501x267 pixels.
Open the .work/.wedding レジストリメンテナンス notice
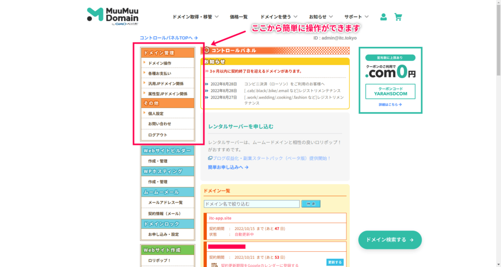coord(294,100)
